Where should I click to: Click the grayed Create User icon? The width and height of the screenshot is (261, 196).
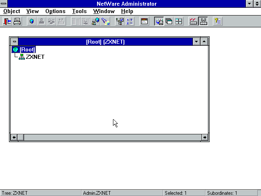point(42,21)
